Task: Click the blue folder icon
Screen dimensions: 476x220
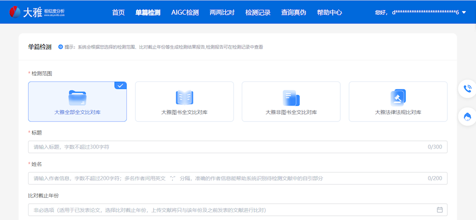Action: point(78,98)
